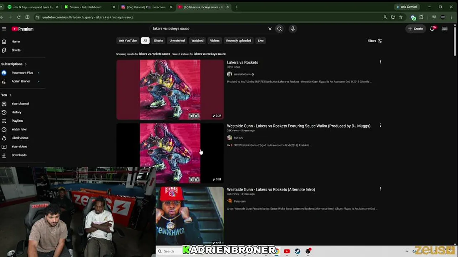Open Liked videos in the sidebar

[20, 138]
